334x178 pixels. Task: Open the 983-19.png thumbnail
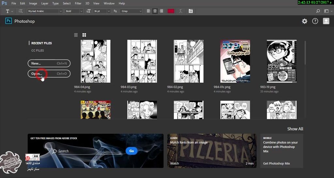[x=281, y=61]
